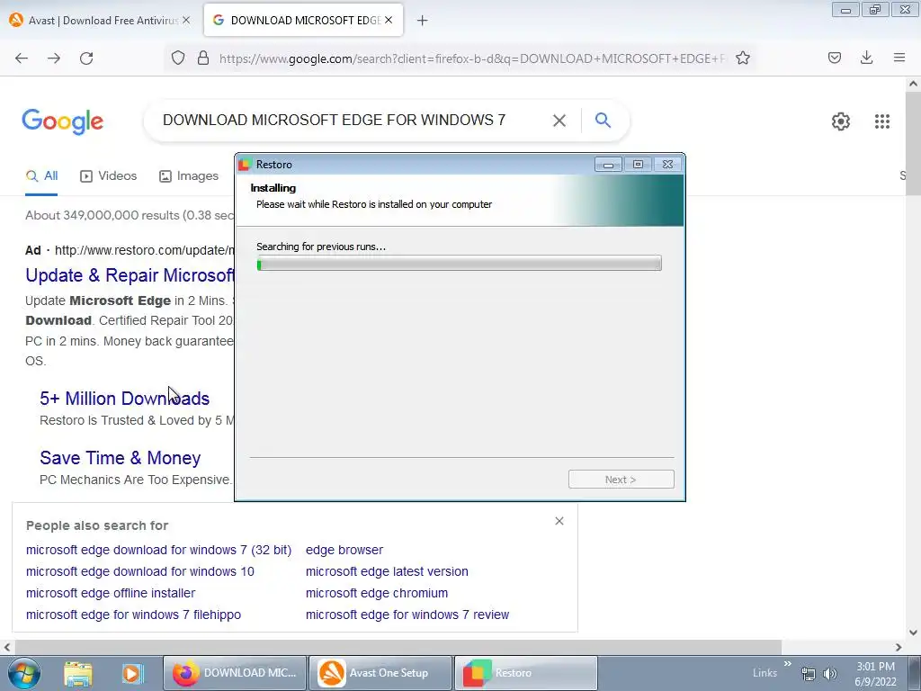Click the magnifier search button in Google
The image size is (921, 691).
coord(603,120)
